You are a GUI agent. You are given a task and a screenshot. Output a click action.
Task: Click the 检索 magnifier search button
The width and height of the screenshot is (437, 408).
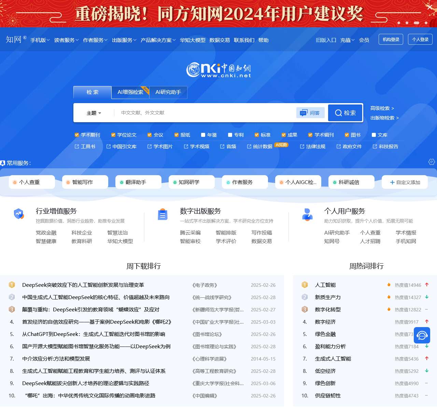coord(345,113)
